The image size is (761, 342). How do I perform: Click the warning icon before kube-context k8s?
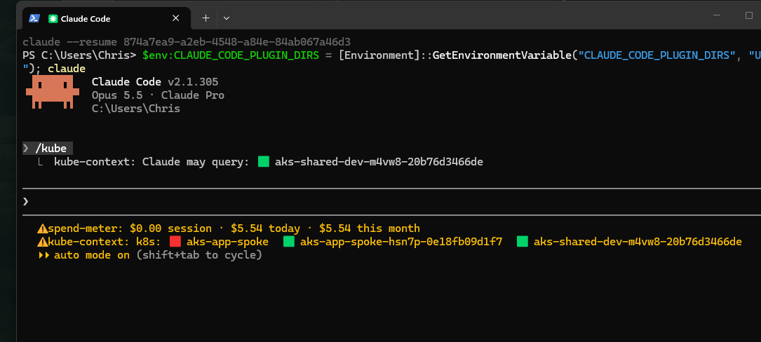pos(43,242)
